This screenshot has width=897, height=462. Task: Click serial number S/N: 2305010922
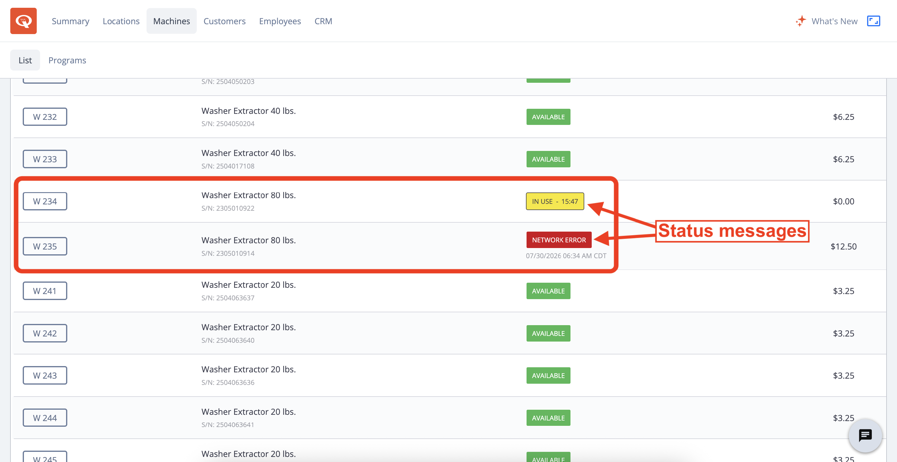[x=228, y=208]
